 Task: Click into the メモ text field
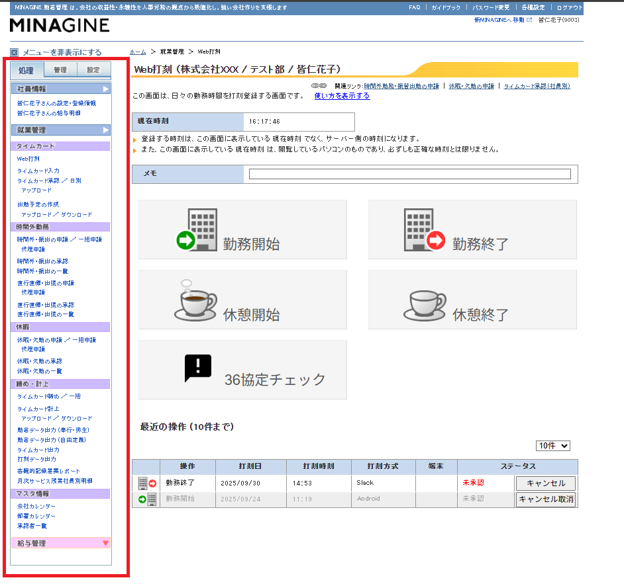409,174
